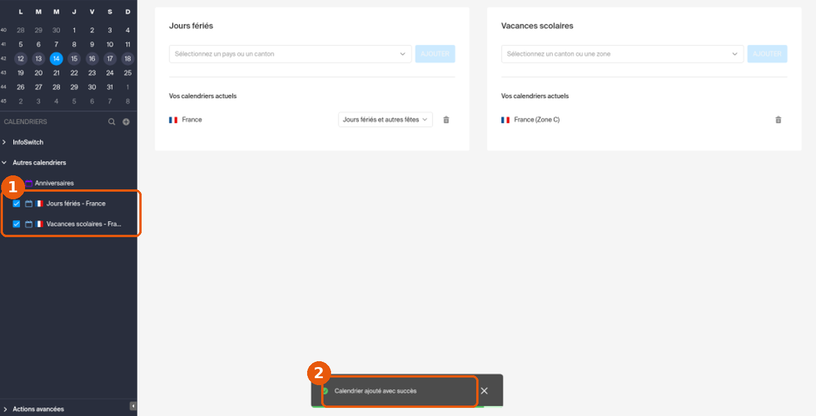
Task: Select day 7 in week 41 row
Action: (56, 44)
